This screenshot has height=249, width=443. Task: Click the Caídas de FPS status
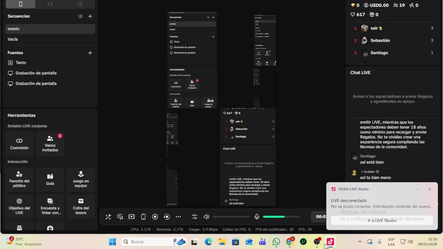point(237,229)
